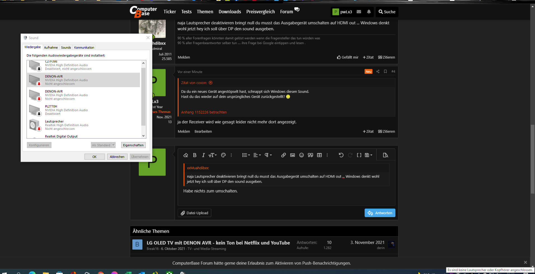Open the text color palette
This screenshot has height=274, width=535.
coord(223,155)
